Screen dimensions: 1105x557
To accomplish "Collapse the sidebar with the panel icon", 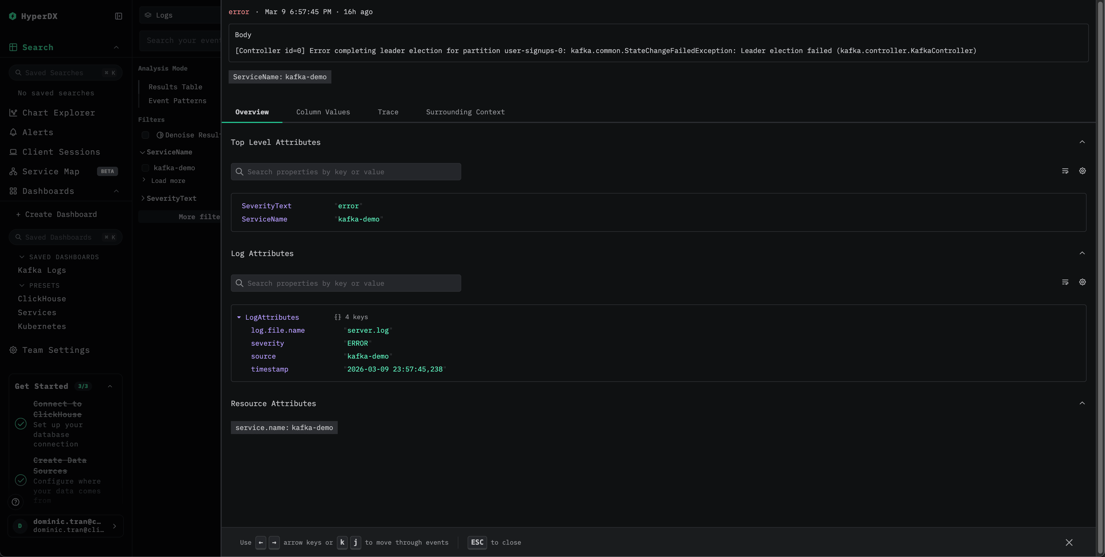I will point(119,16).
